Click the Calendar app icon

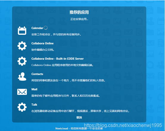point(22,30)
